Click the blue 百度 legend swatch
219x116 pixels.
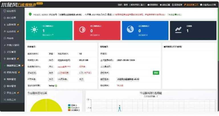[x=69, y=105]
